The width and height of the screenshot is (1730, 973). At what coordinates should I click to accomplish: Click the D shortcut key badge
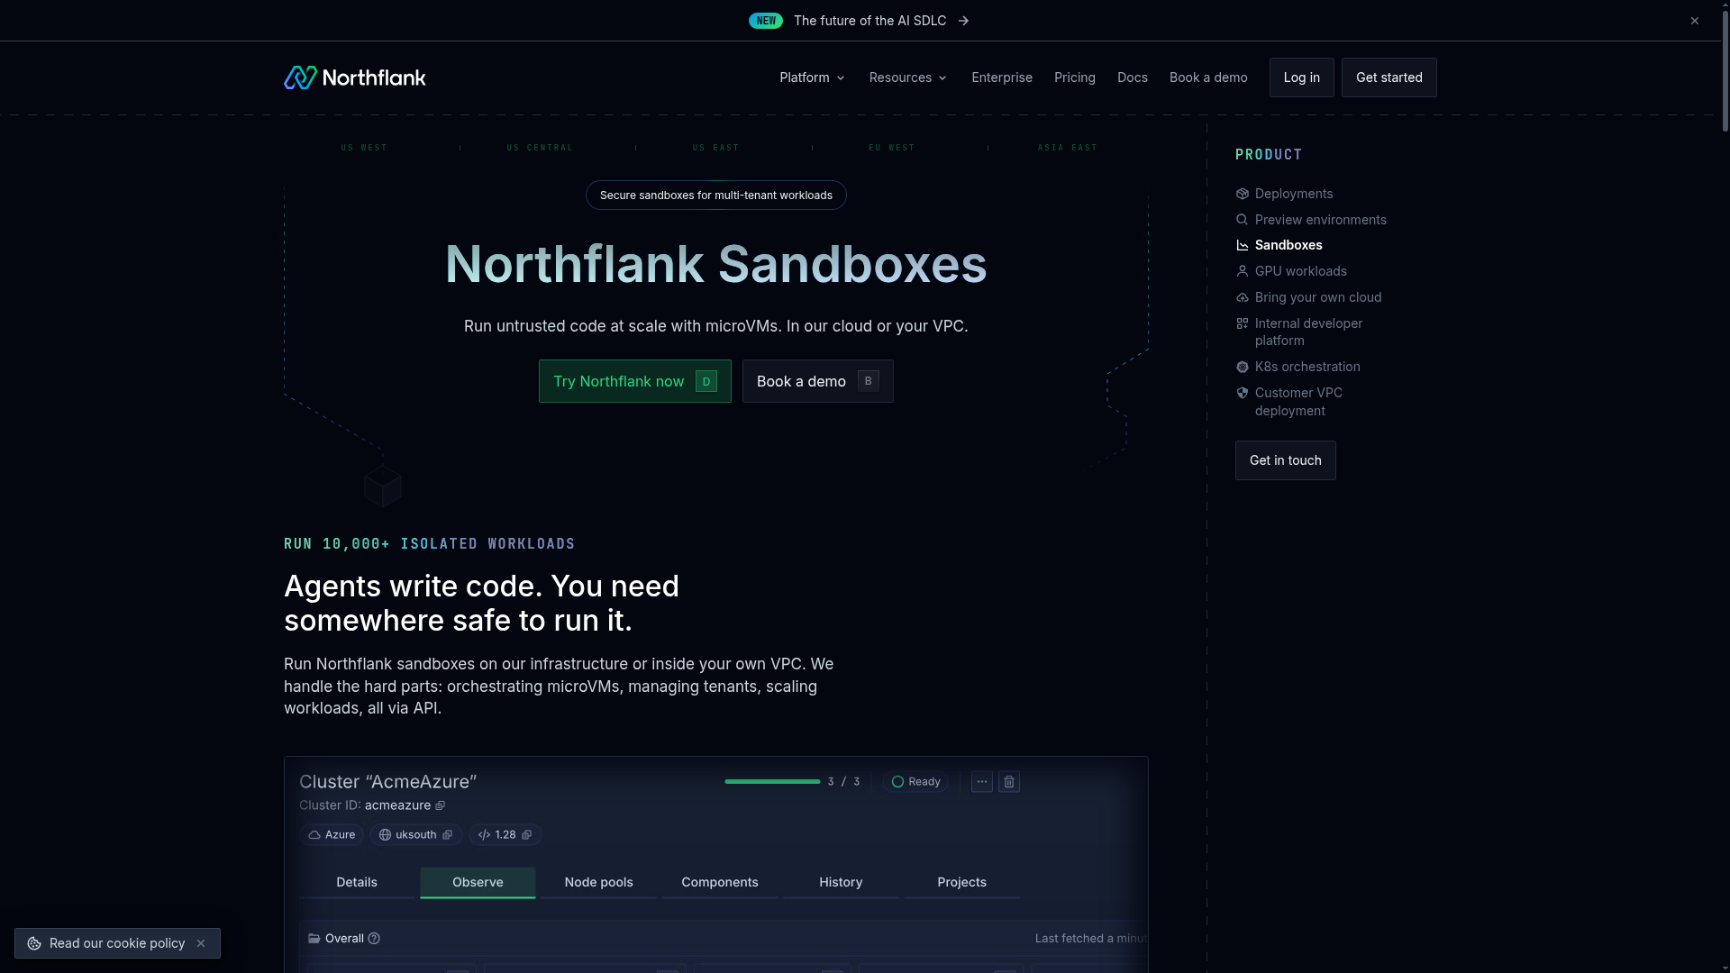point(706,381)
